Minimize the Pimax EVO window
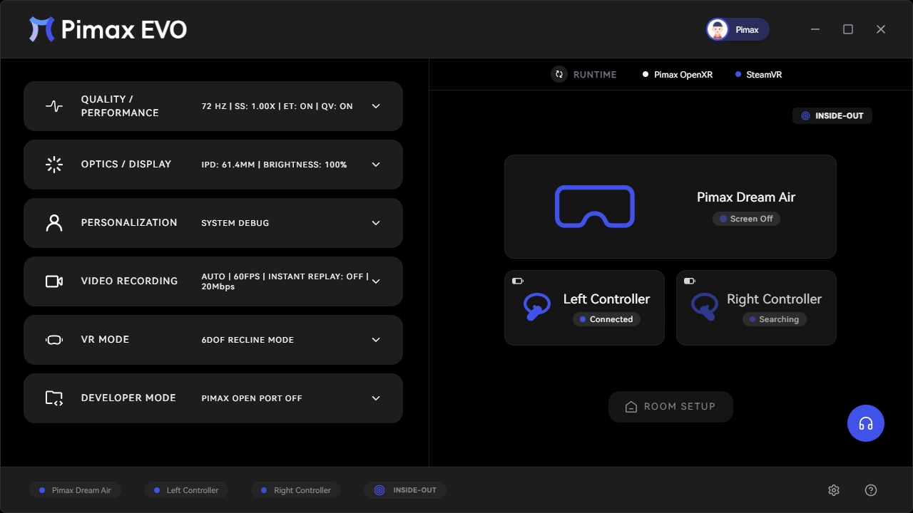913x513 pixels. click(815, 29)
